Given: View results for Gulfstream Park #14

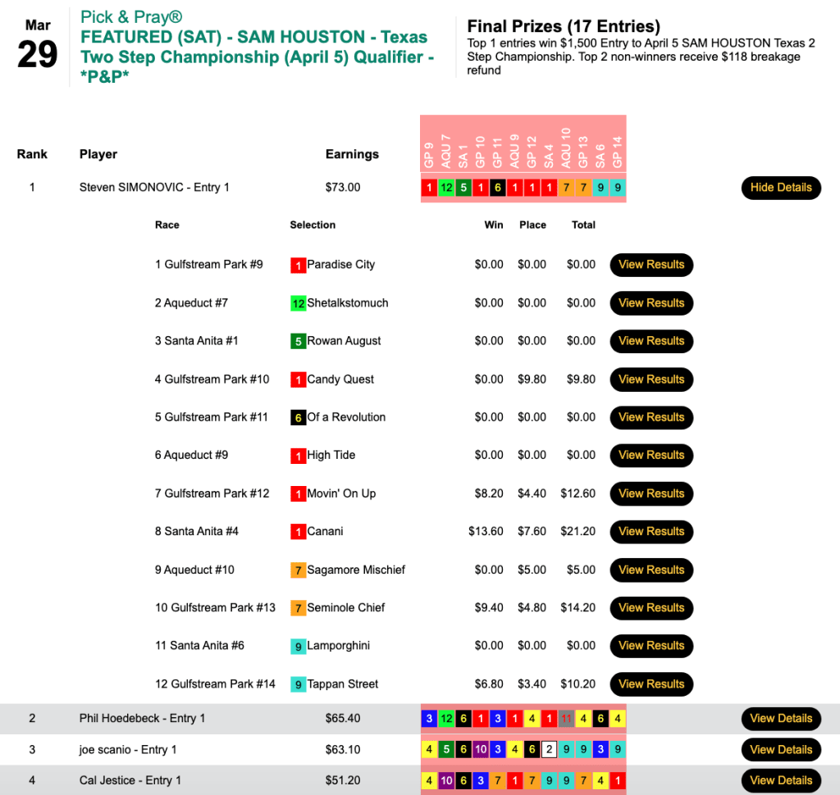Looking at the screenshot, I should [651, 684].
